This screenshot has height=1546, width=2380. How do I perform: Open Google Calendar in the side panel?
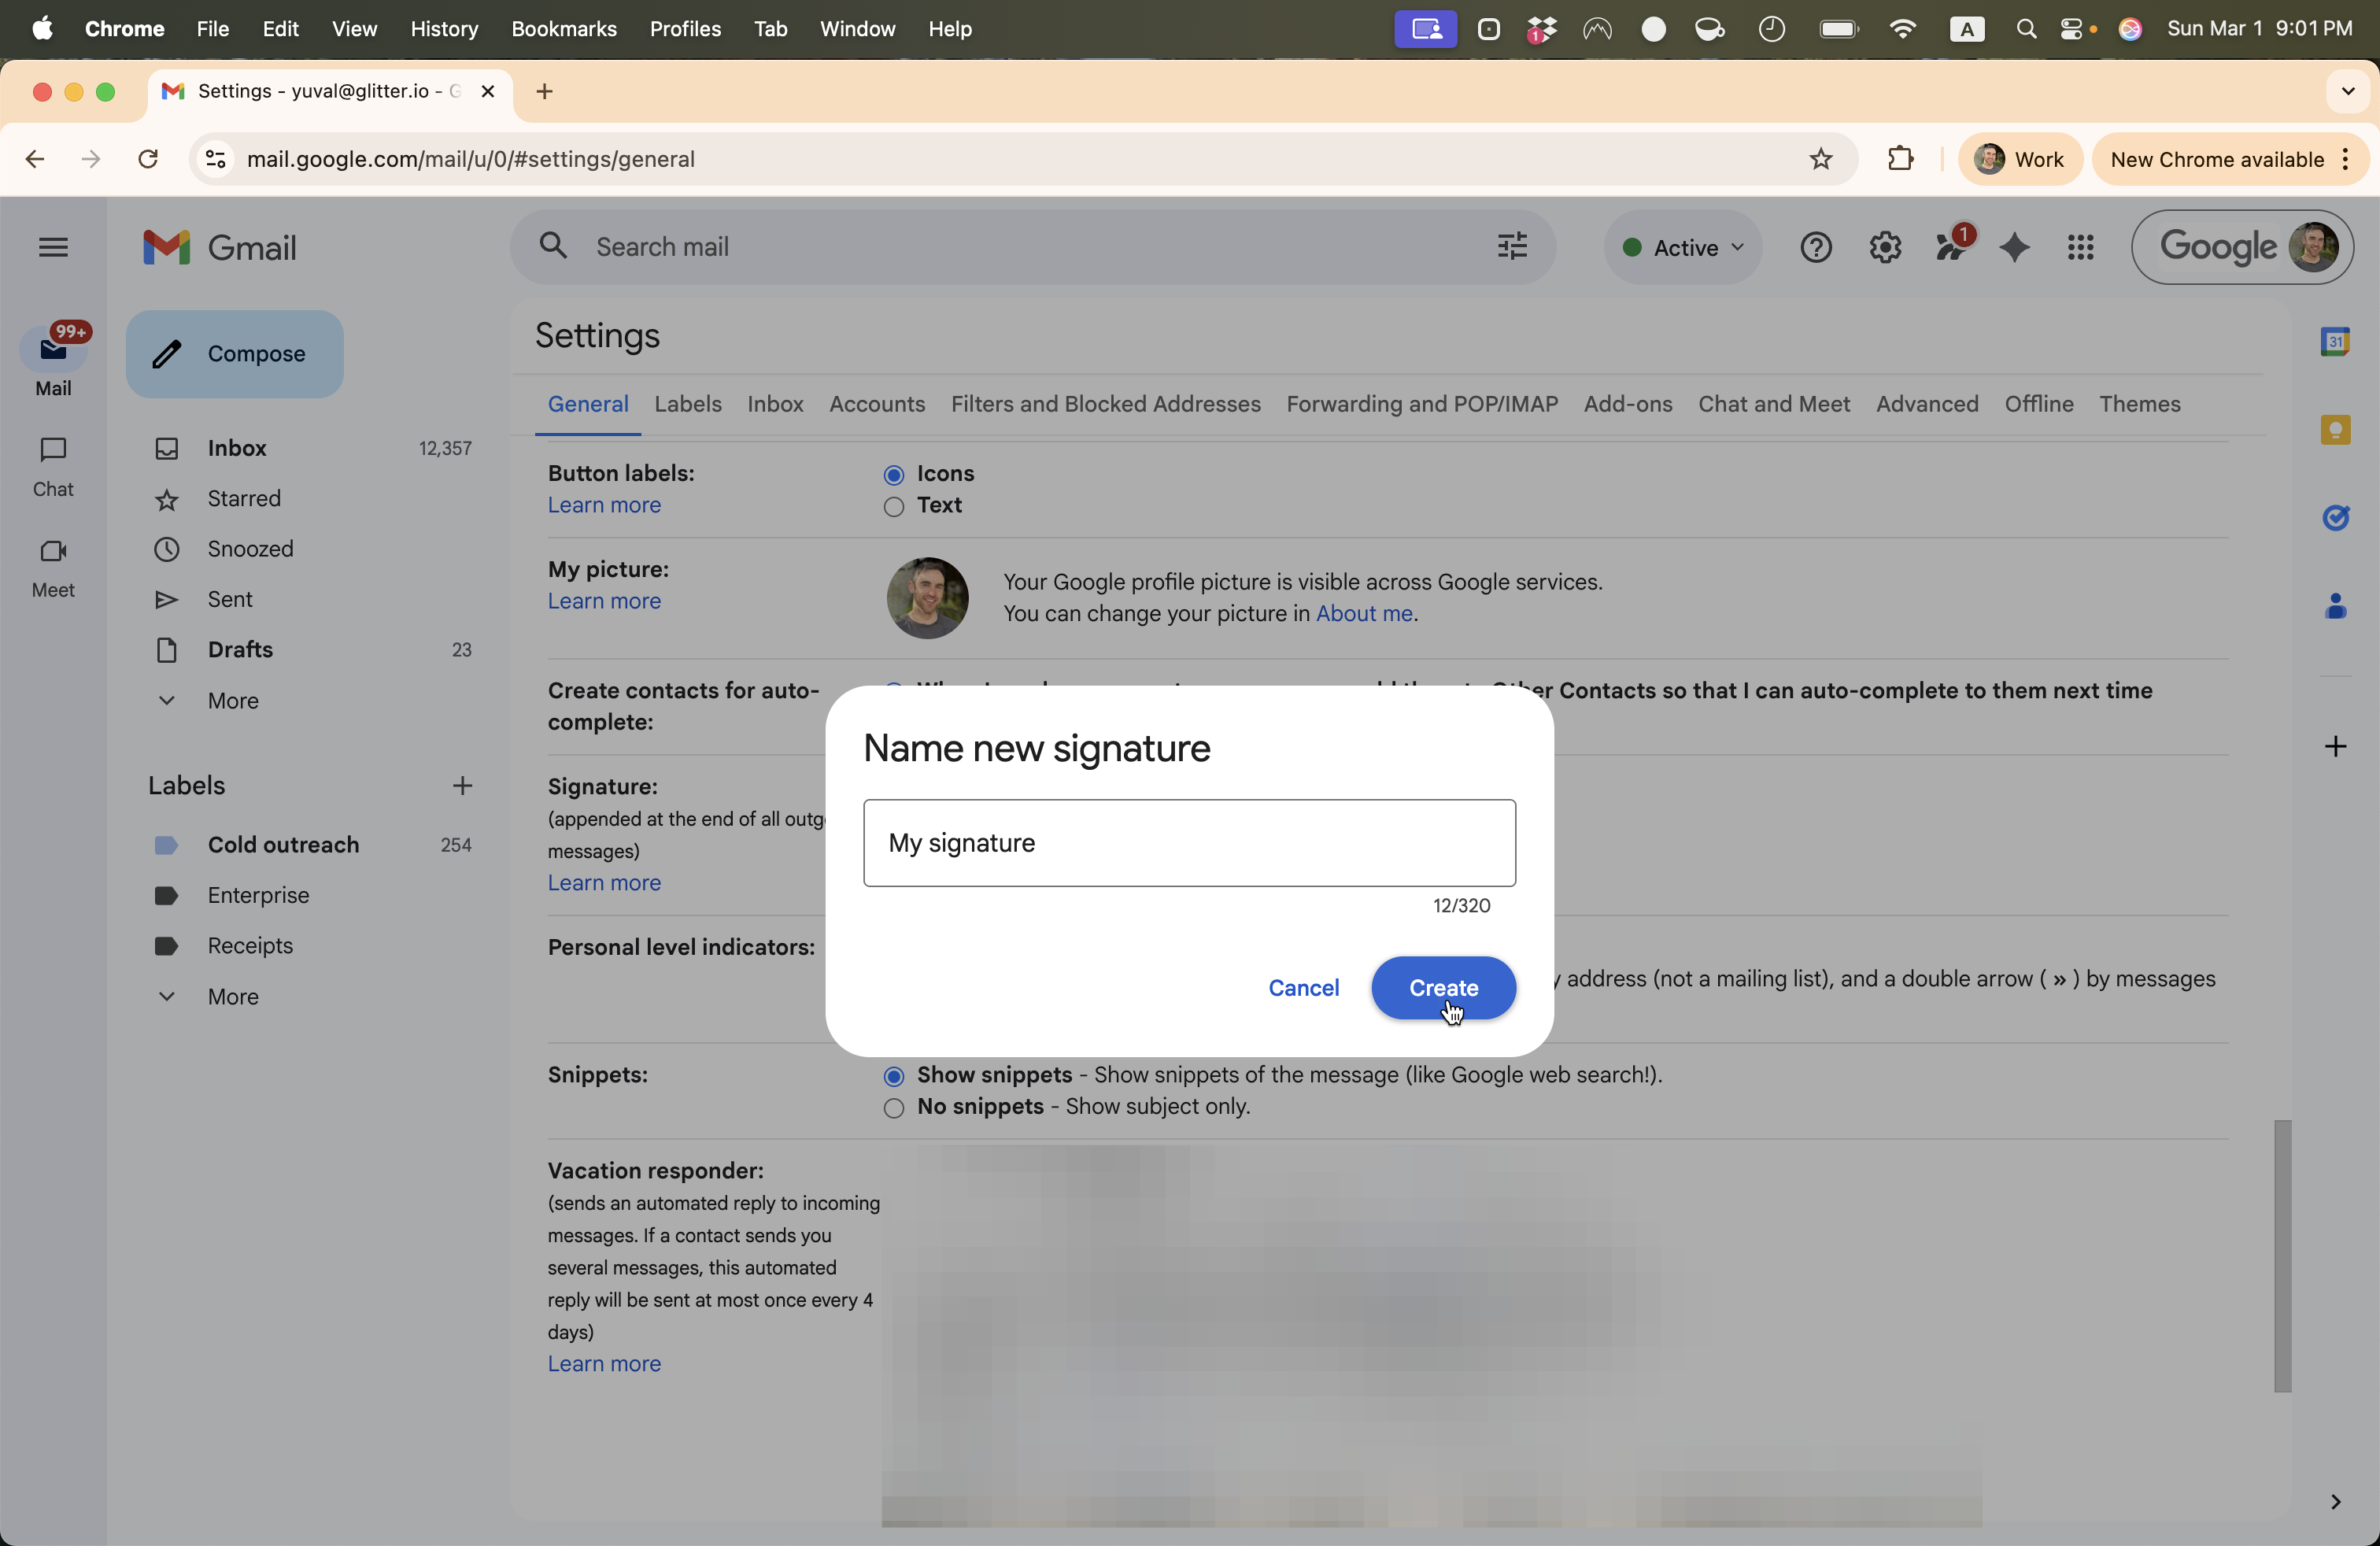(x=2337, y=341)
